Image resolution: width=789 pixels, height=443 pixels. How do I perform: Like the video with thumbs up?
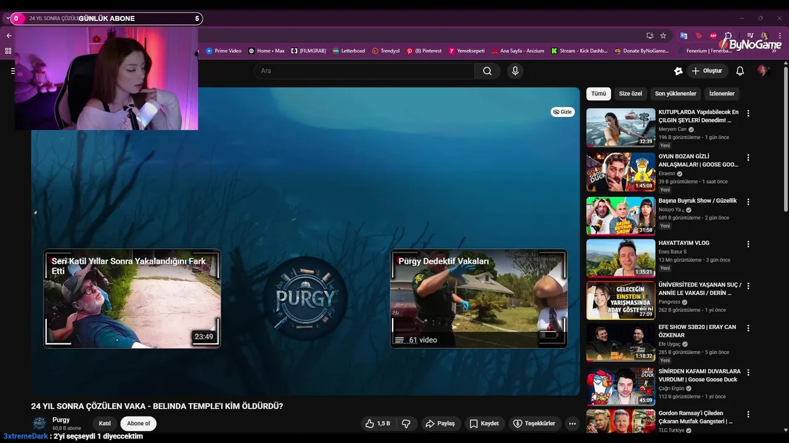[377, 423]
